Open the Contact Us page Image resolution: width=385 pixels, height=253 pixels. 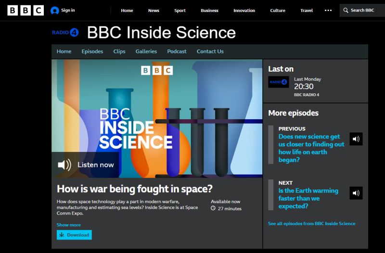(210, 51)
